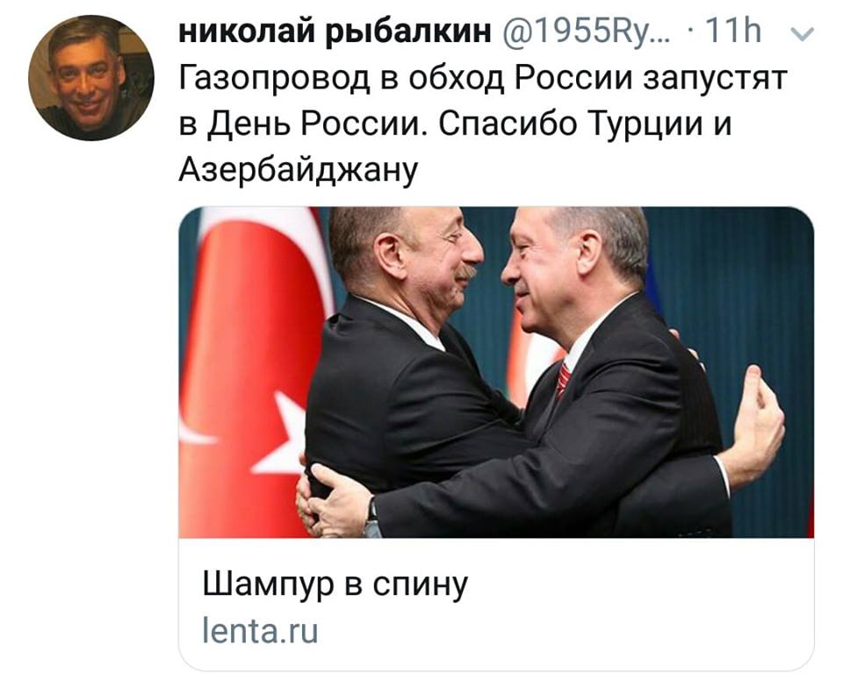Visit the lenta.ru source domain

260,630
